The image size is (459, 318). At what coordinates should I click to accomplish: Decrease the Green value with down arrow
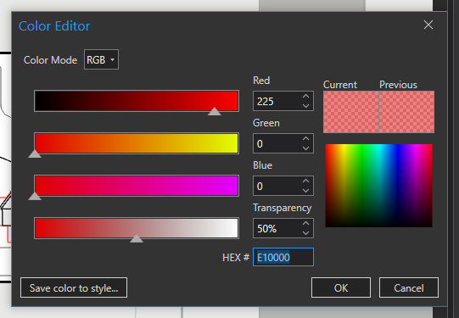pos(306,148)
